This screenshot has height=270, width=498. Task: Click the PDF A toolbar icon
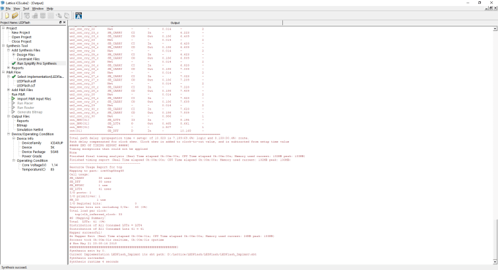78,15
